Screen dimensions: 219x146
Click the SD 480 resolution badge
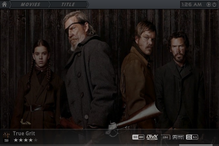138,137
